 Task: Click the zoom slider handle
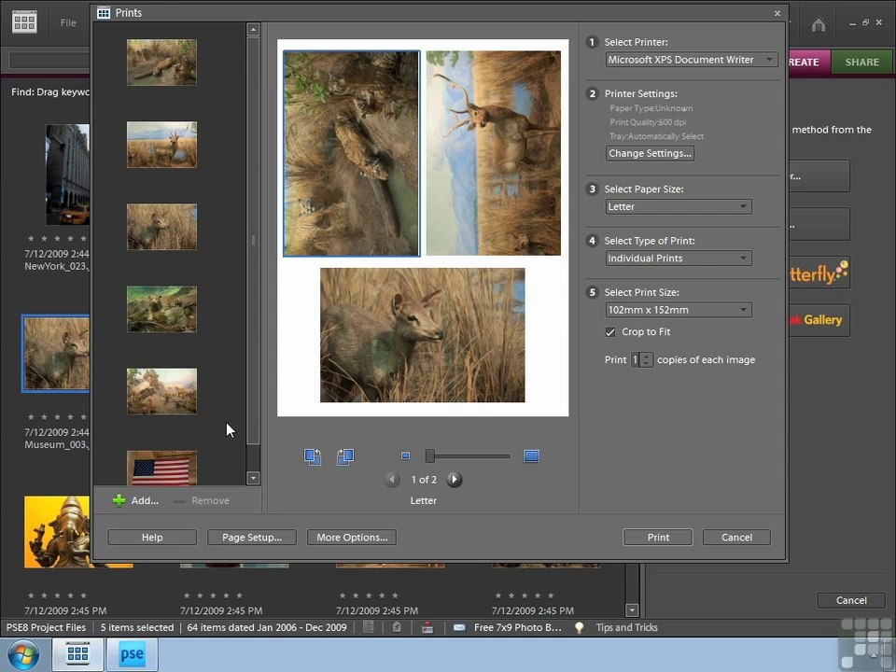click(x=429, y=456)
